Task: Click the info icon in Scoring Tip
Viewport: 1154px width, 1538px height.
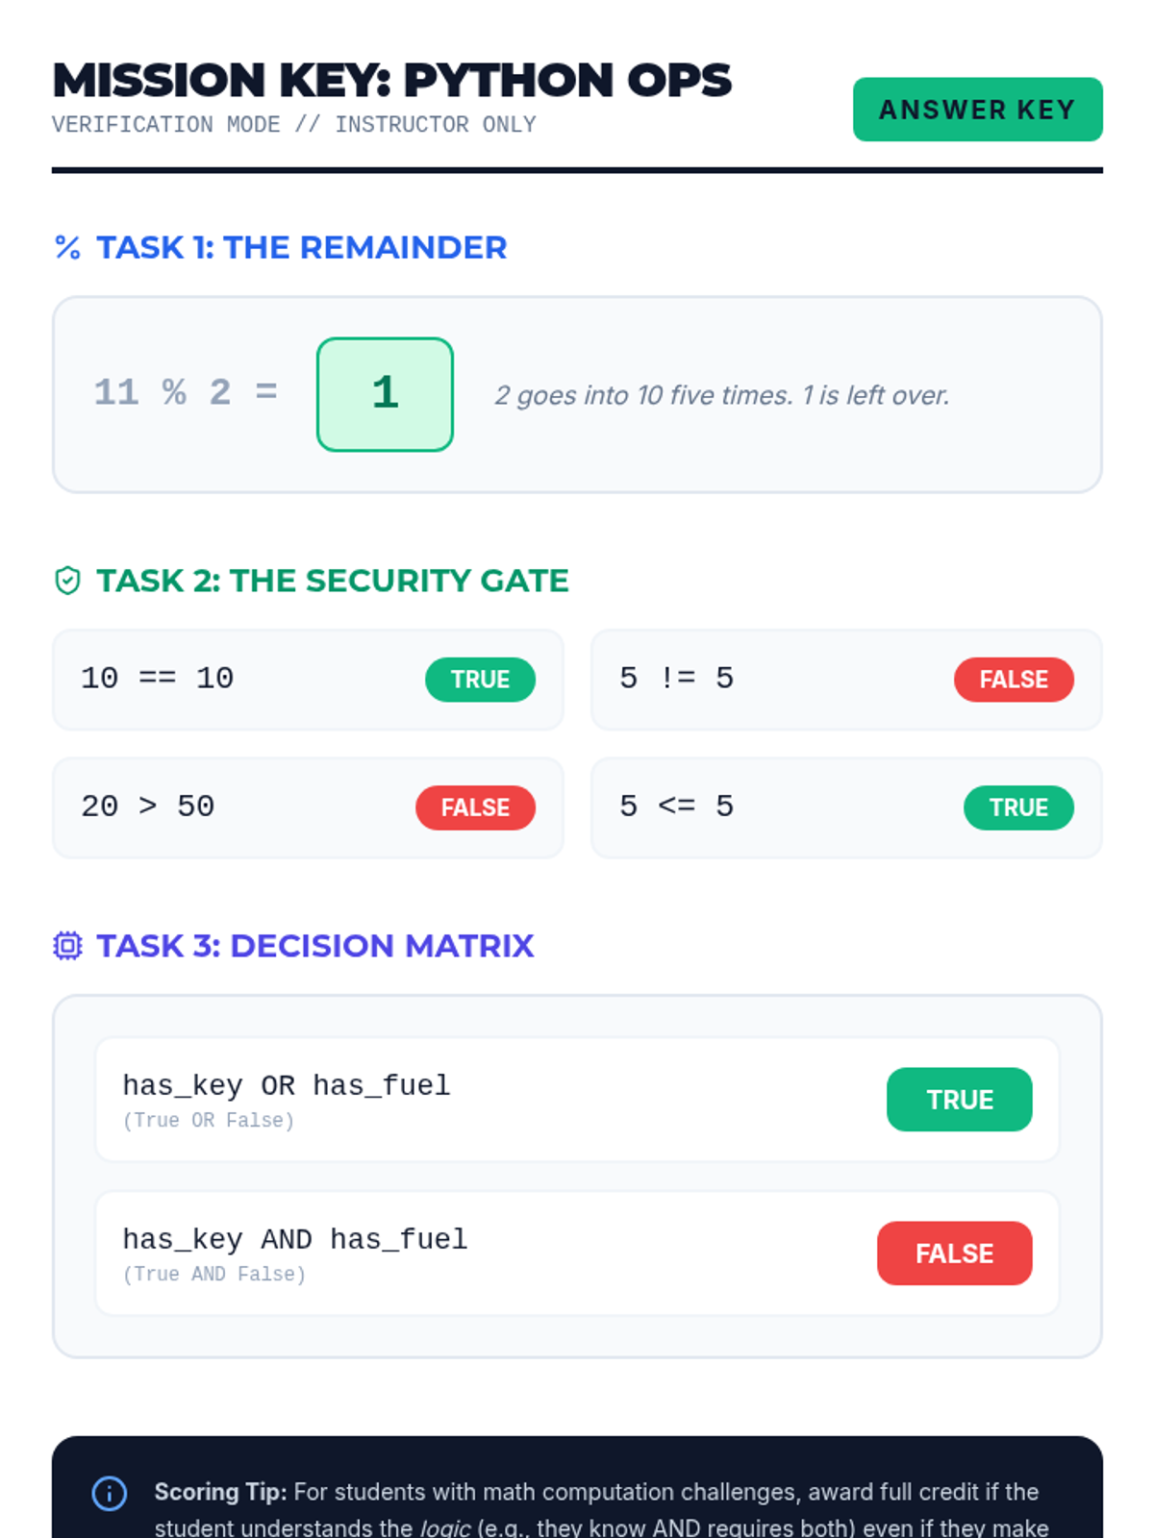Action: point(109,1493)
